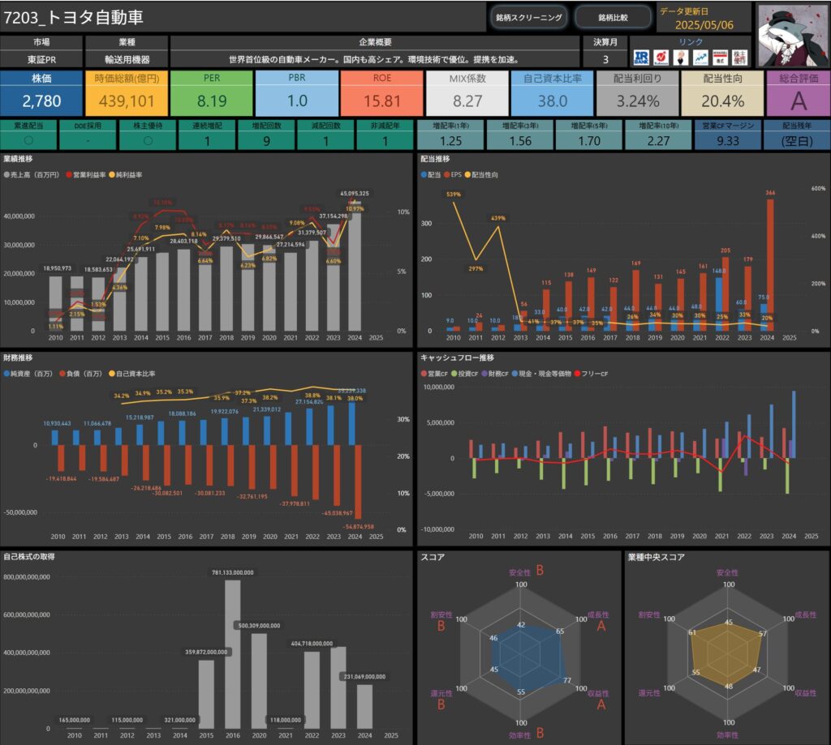The image size is (831, 745).
Task: Click the 営業CFマージン 9.33 cell
Action: [x=728, y=135]
